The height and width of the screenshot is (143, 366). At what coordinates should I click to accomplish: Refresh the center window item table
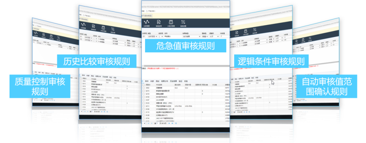(x=176, y=123)
